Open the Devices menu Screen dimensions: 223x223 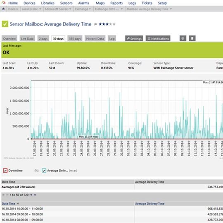pos(29,3)
